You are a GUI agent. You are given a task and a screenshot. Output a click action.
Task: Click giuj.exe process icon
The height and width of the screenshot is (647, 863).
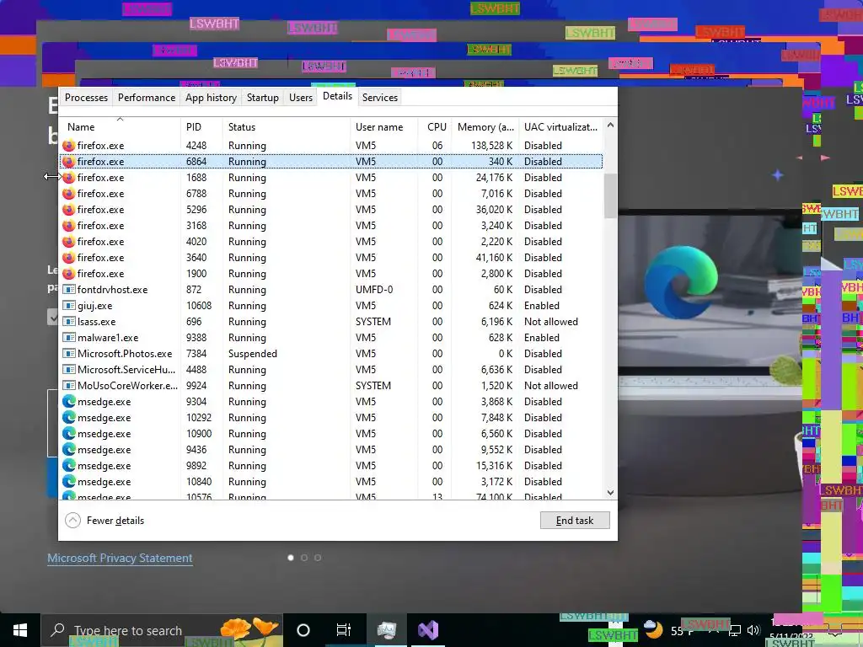69,305
